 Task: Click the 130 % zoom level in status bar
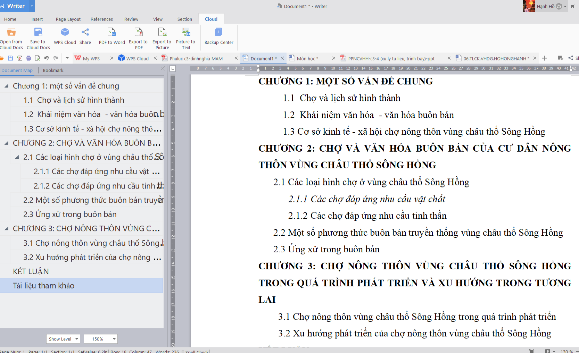point(567,351)
